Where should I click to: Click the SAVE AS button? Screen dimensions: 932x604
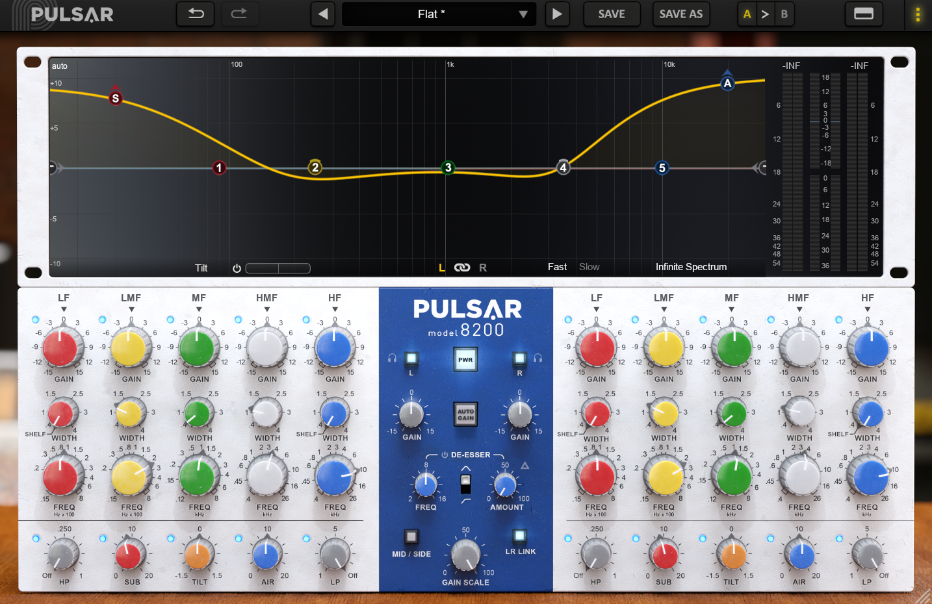[x=681, y=14]
